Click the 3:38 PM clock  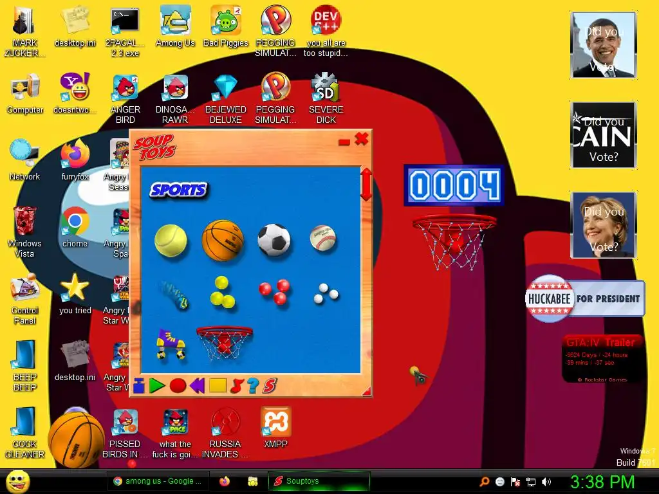tap(602, 482)
